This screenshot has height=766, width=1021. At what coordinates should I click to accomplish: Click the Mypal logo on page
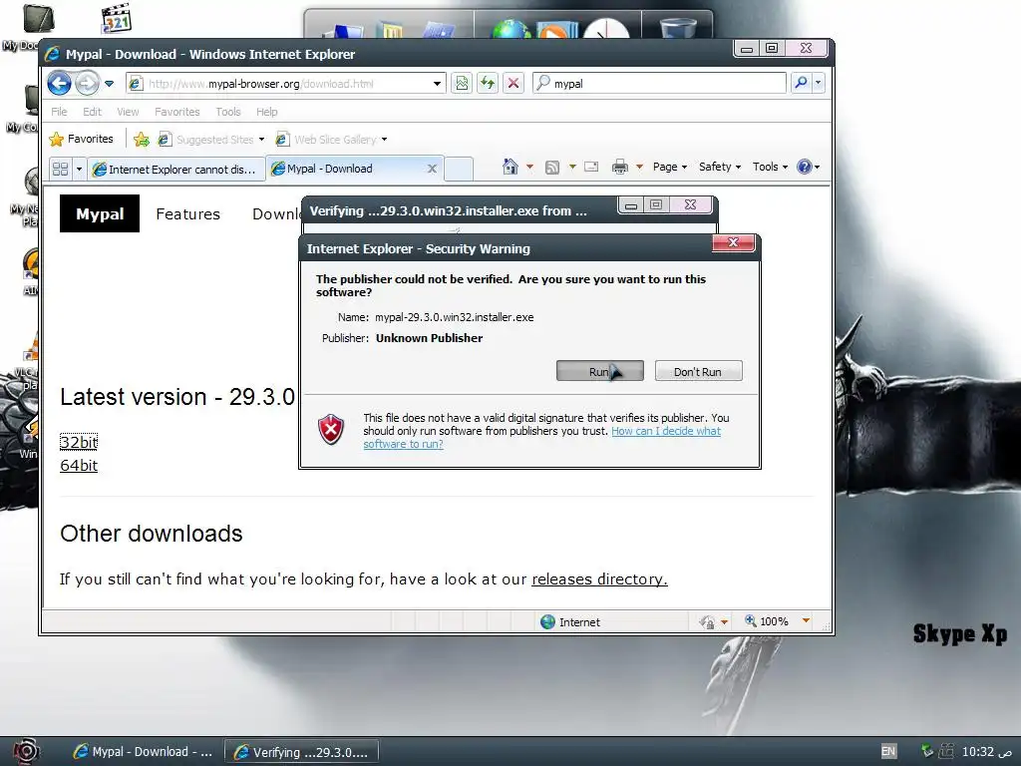100,213
